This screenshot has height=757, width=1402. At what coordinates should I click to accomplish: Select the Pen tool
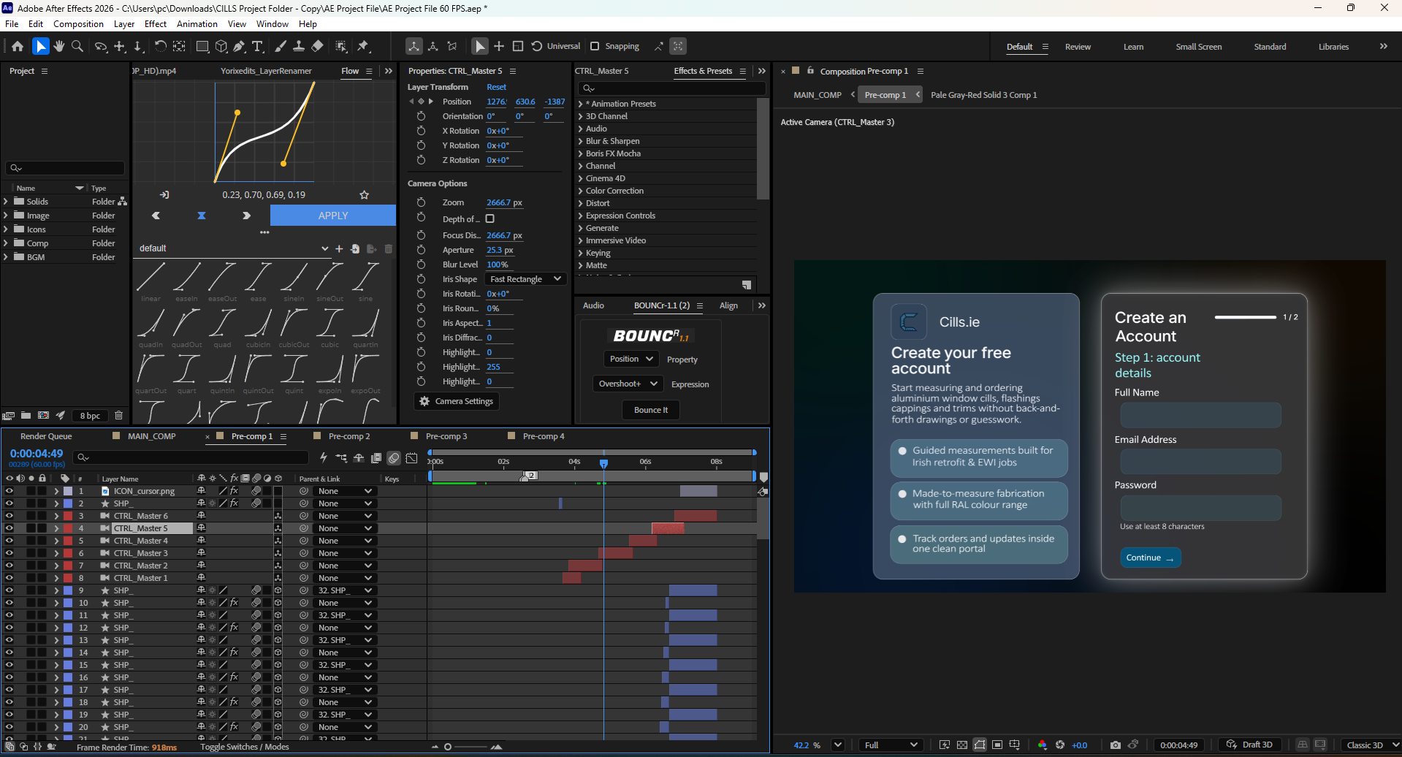point(240,46)
